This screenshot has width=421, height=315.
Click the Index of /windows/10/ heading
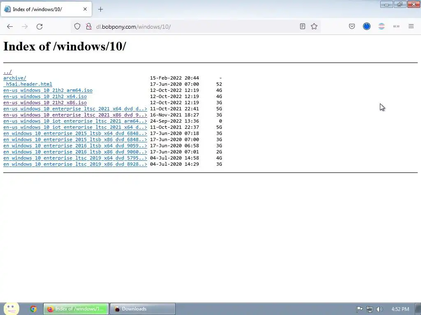[65, 46]
